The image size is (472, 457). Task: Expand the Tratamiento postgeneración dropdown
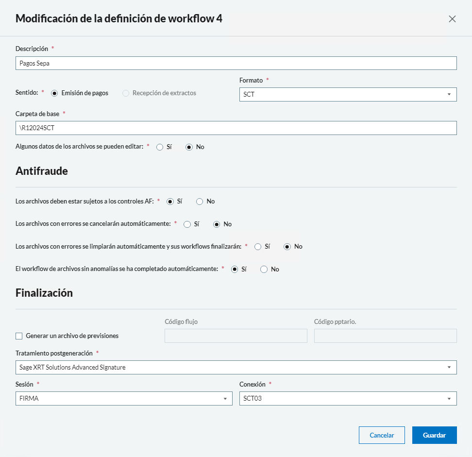[236, 368]
